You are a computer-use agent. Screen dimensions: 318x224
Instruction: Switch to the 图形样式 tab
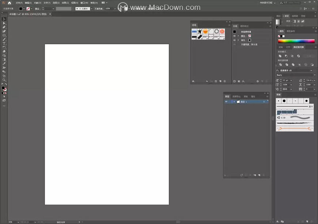[x=245, y=26]
